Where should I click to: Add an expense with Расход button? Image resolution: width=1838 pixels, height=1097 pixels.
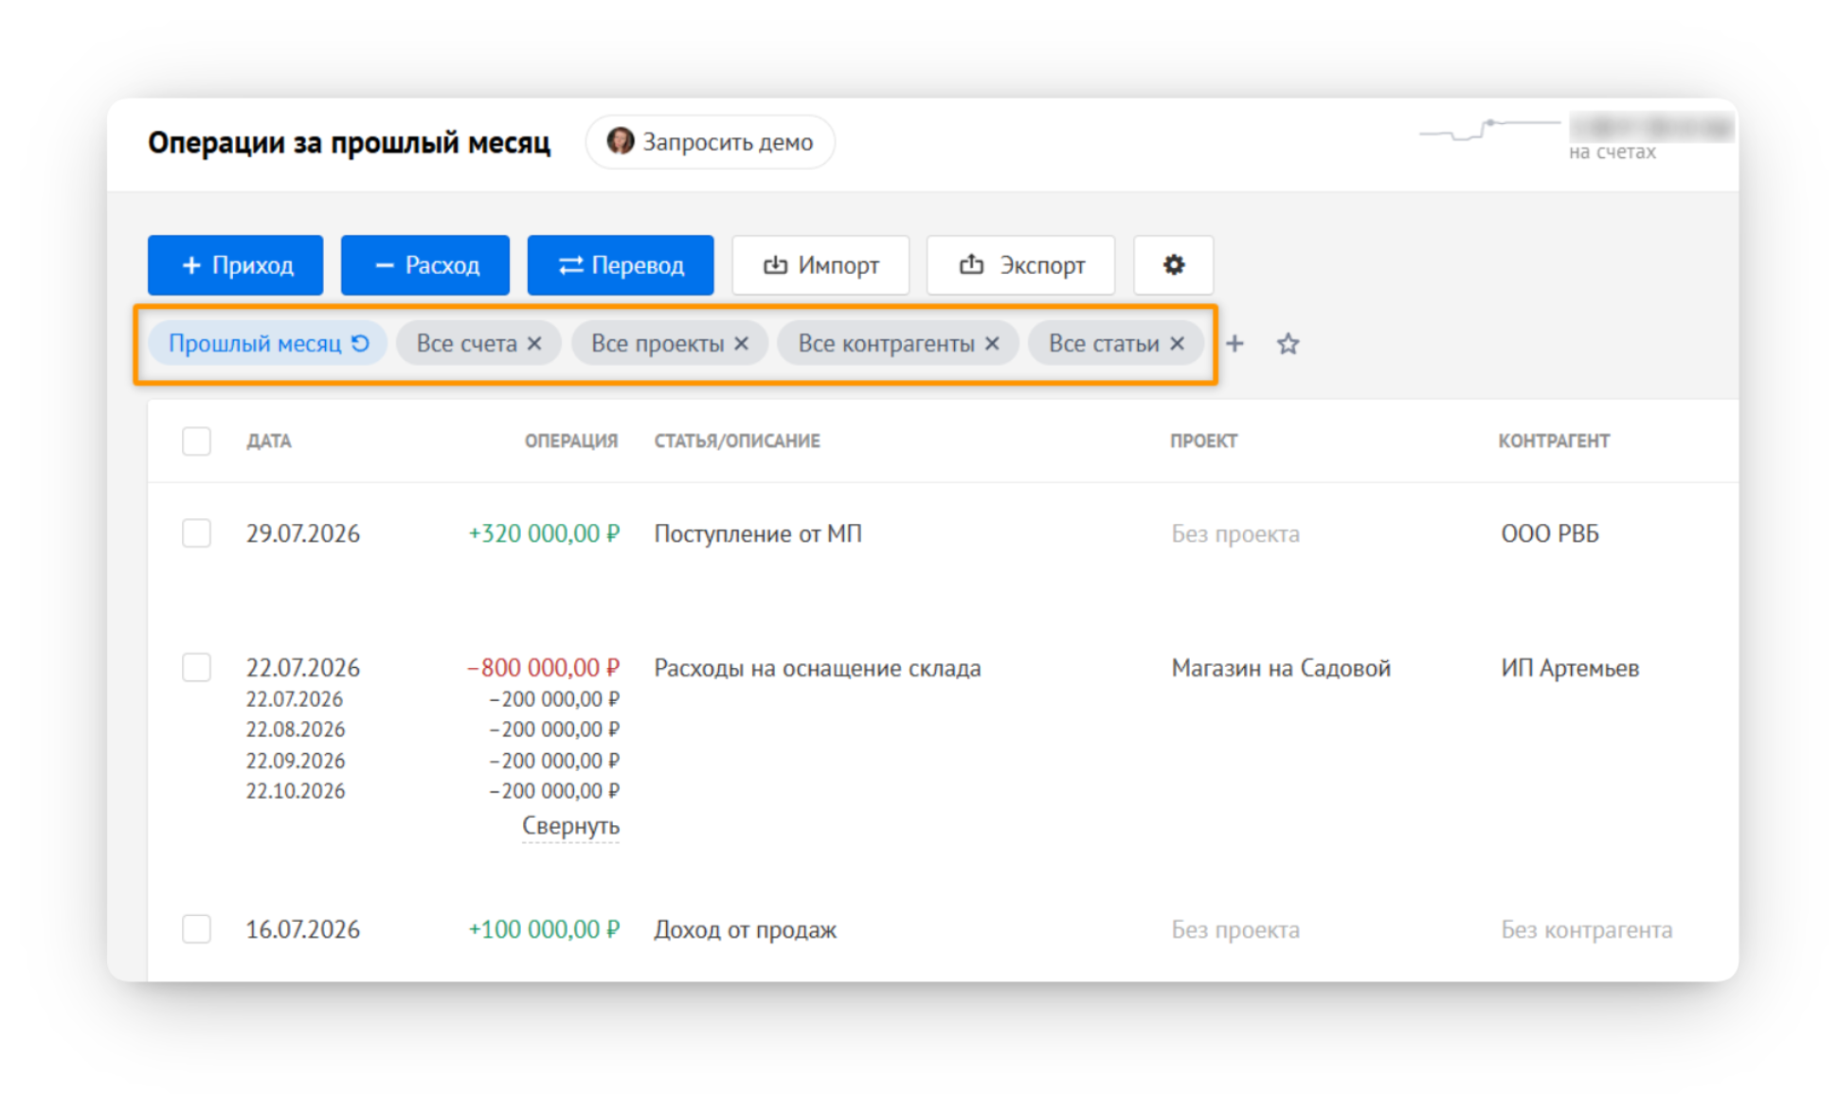coord(425,265)
